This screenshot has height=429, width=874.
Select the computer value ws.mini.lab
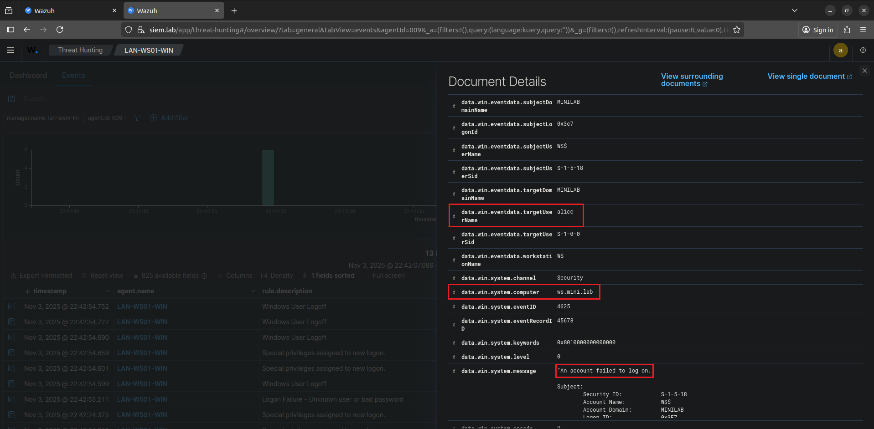tap(575, 292)
